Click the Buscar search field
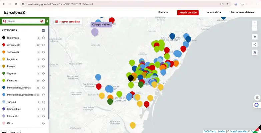 coord(23,21)
